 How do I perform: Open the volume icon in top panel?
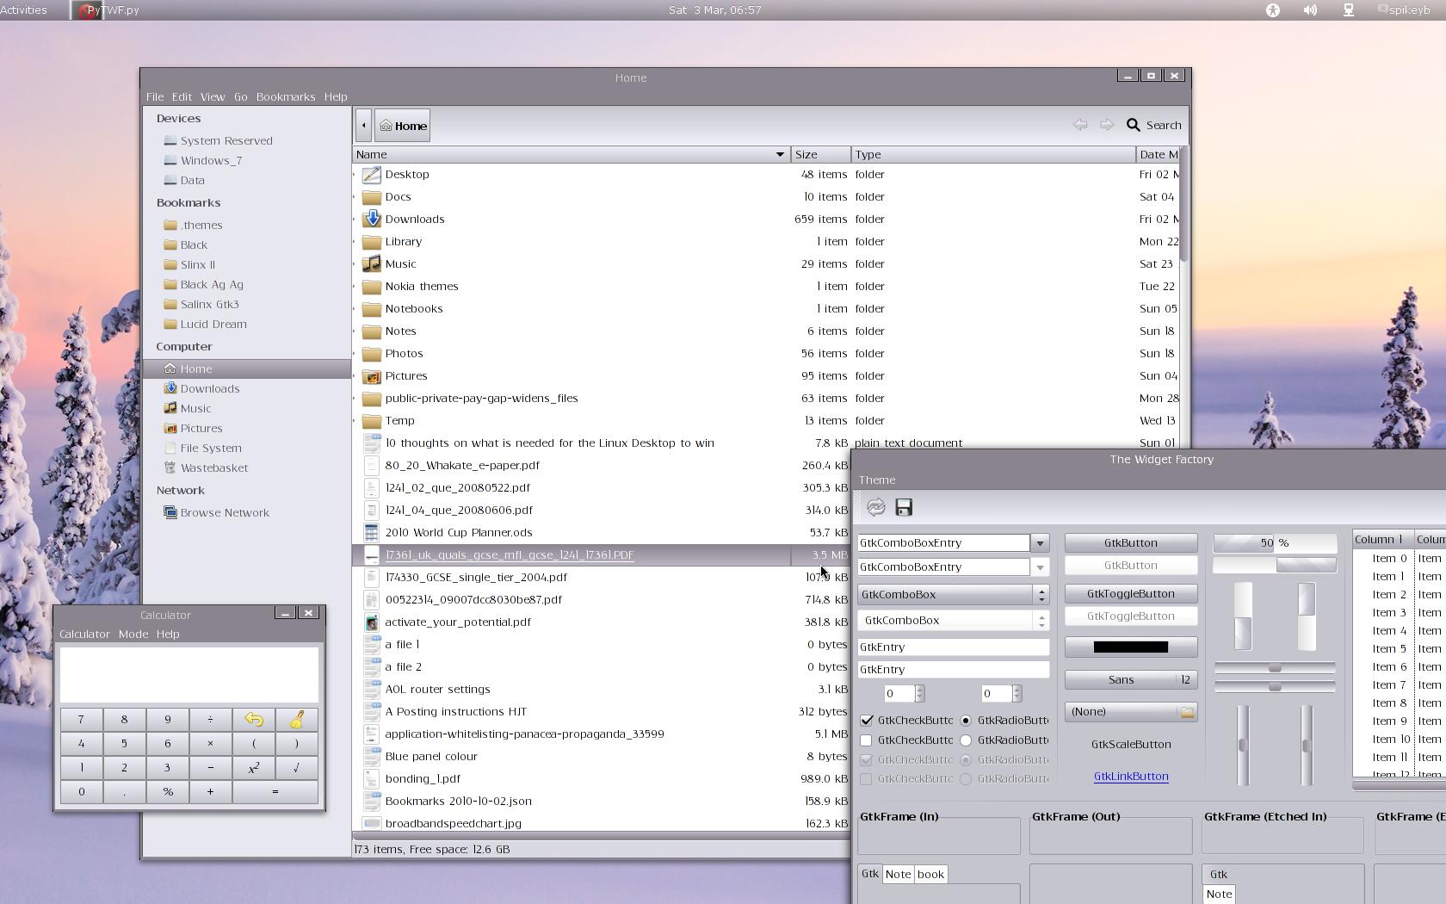[x=1310, y=10]
